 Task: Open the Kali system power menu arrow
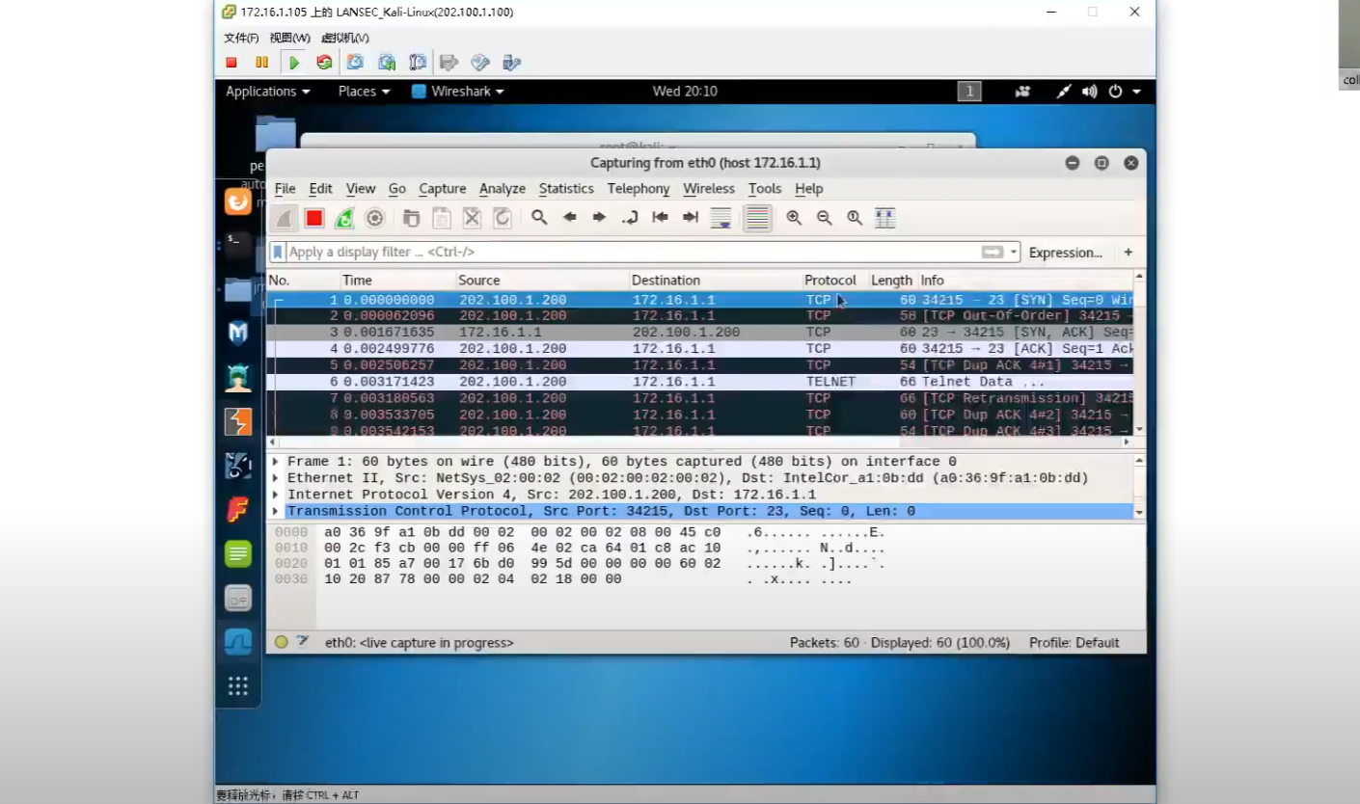pyautogui.click(x=1137, y=92)
